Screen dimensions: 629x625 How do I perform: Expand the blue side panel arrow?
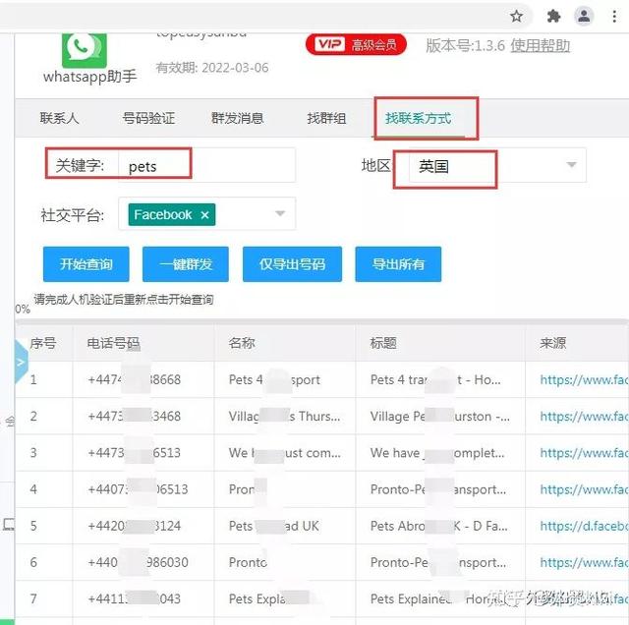(22, 362)
